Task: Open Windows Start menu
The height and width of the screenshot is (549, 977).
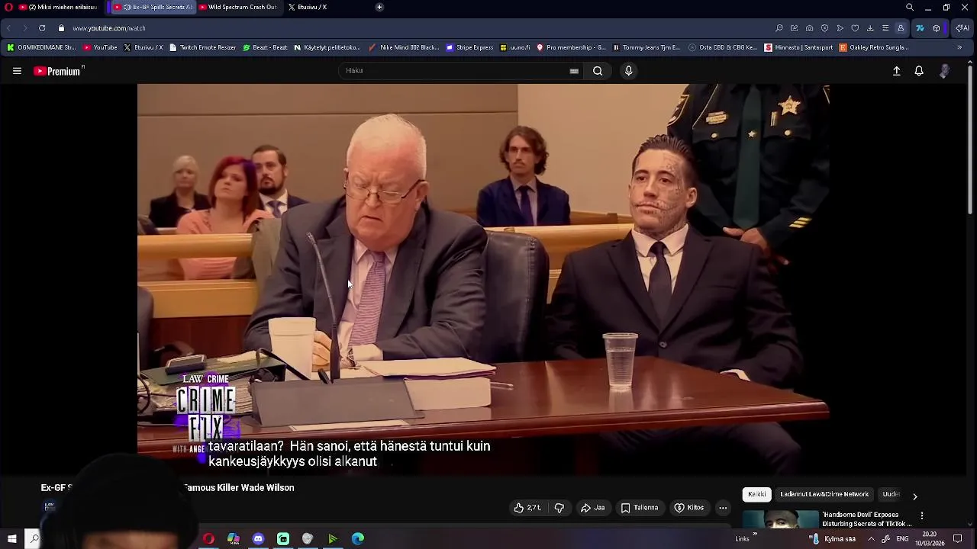Action: 11,538
